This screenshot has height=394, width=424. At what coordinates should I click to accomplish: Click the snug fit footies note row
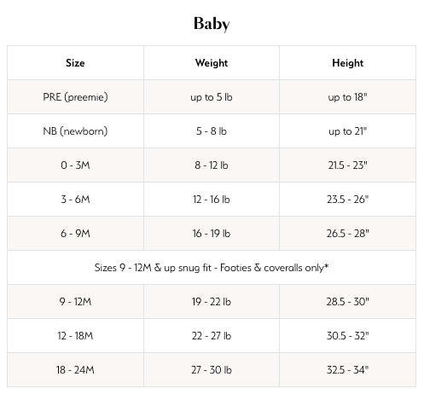[x=212, y=268]
